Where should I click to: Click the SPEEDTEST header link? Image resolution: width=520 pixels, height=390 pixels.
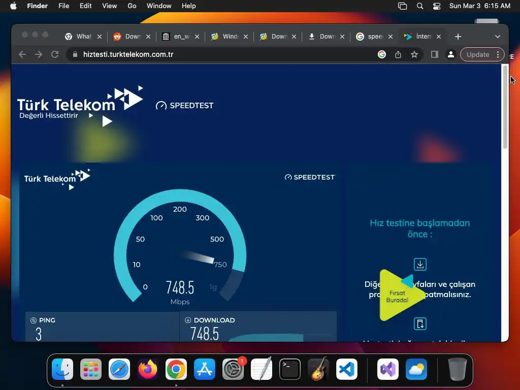coord(185,106)
